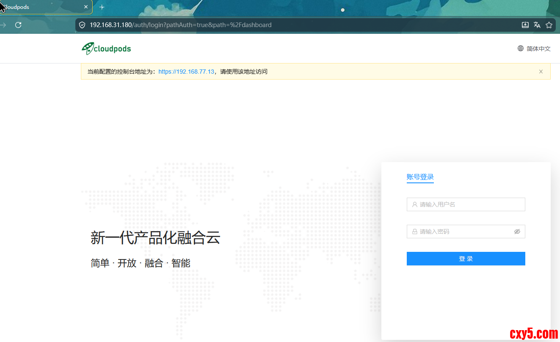Click the user icon in username field
Viewport: 560px width, 342px height.
[x=415, y=204]
